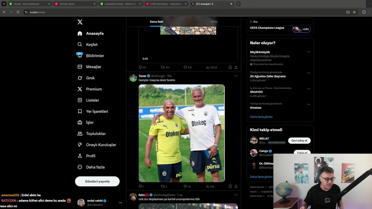Reply to Taner's Mourinho photo post

[x=141, y=186]
